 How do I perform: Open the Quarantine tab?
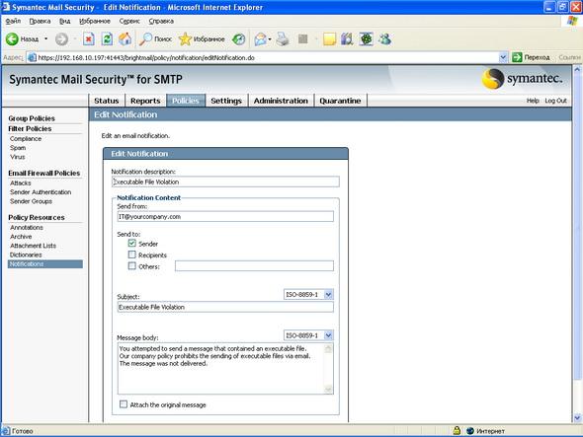click(x=340, y=101)
